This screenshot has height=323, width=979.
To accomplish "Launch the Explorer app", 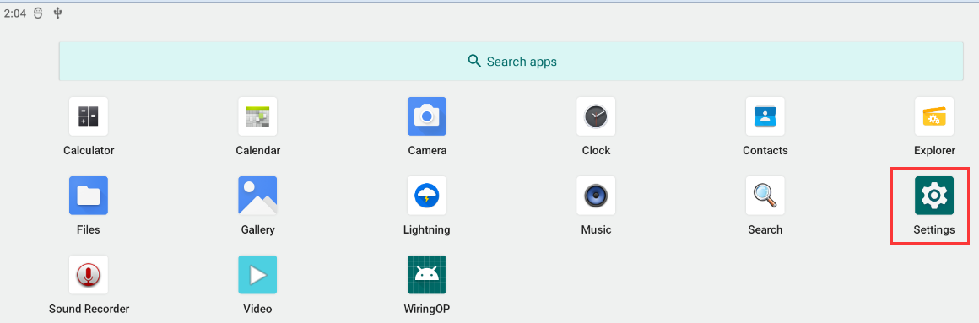I will (x=934, y=116).
